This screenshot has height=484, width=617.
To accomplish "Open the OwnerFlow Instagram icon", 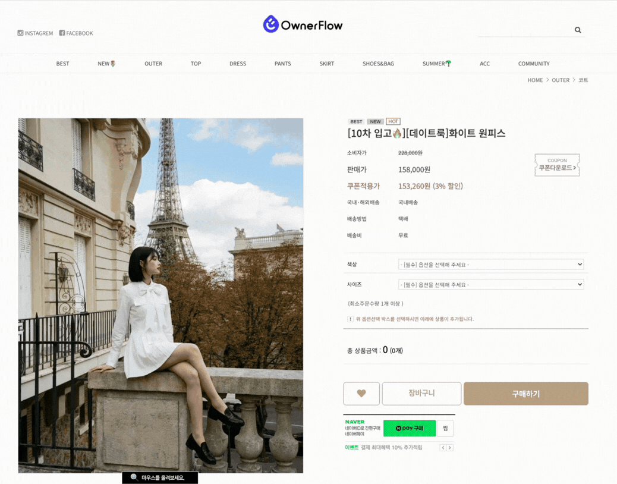I will coord(20,33).
